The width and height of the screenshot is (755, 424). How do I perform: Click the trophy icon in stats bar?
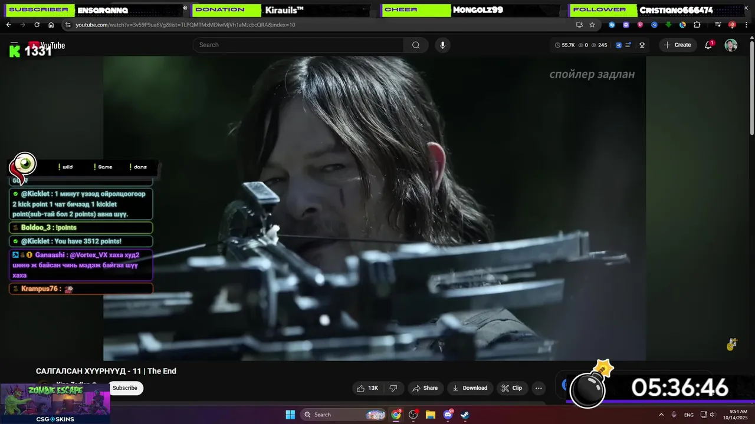(642, 45)
